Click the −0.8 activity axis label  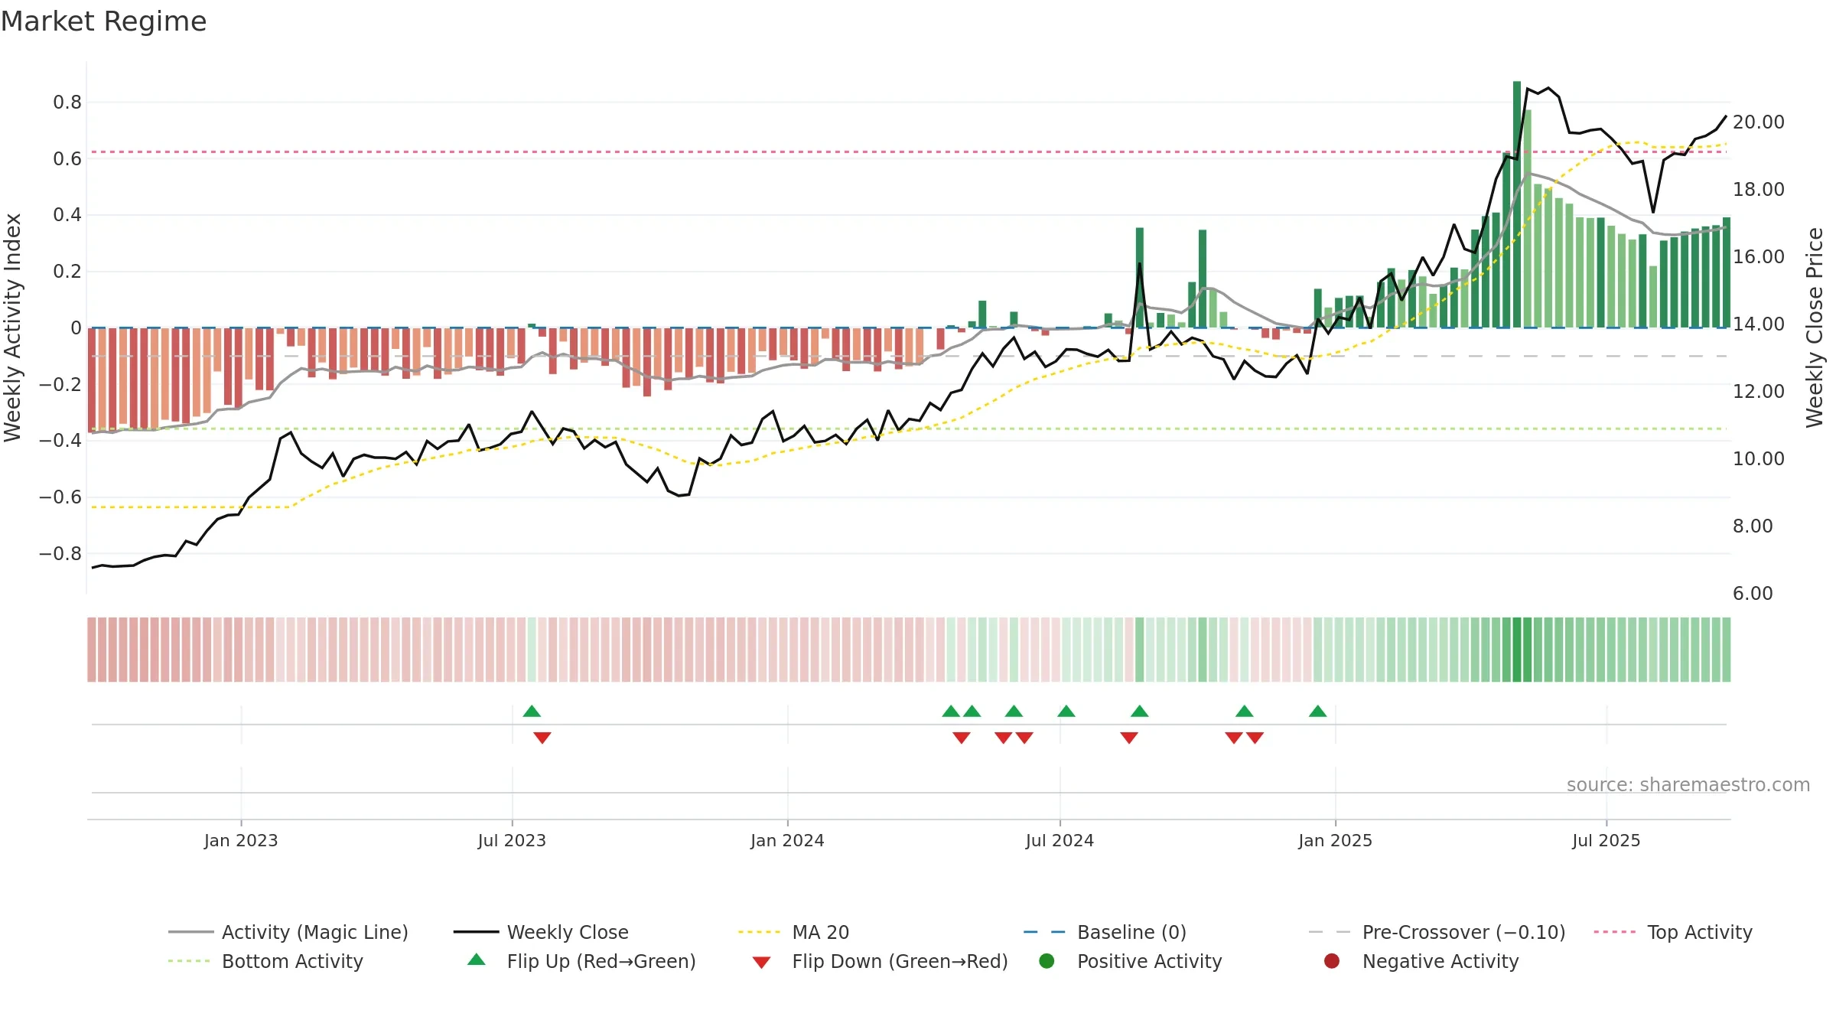coord(60,553)
